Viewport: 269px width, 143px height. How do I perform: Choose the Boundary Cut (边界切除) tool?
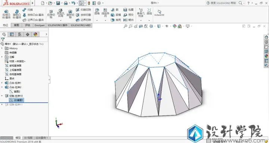pyautogui.click(x=83, y=20)
